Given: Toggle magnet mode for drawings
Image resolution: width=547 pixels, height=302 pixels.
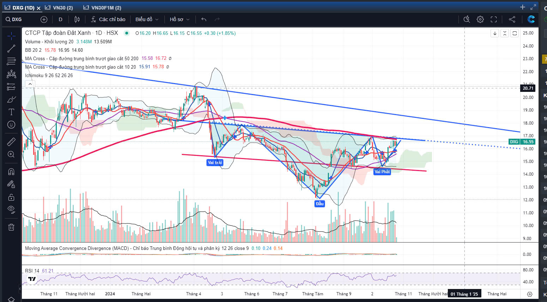Looking at the screenshot, I should [11, 171].
